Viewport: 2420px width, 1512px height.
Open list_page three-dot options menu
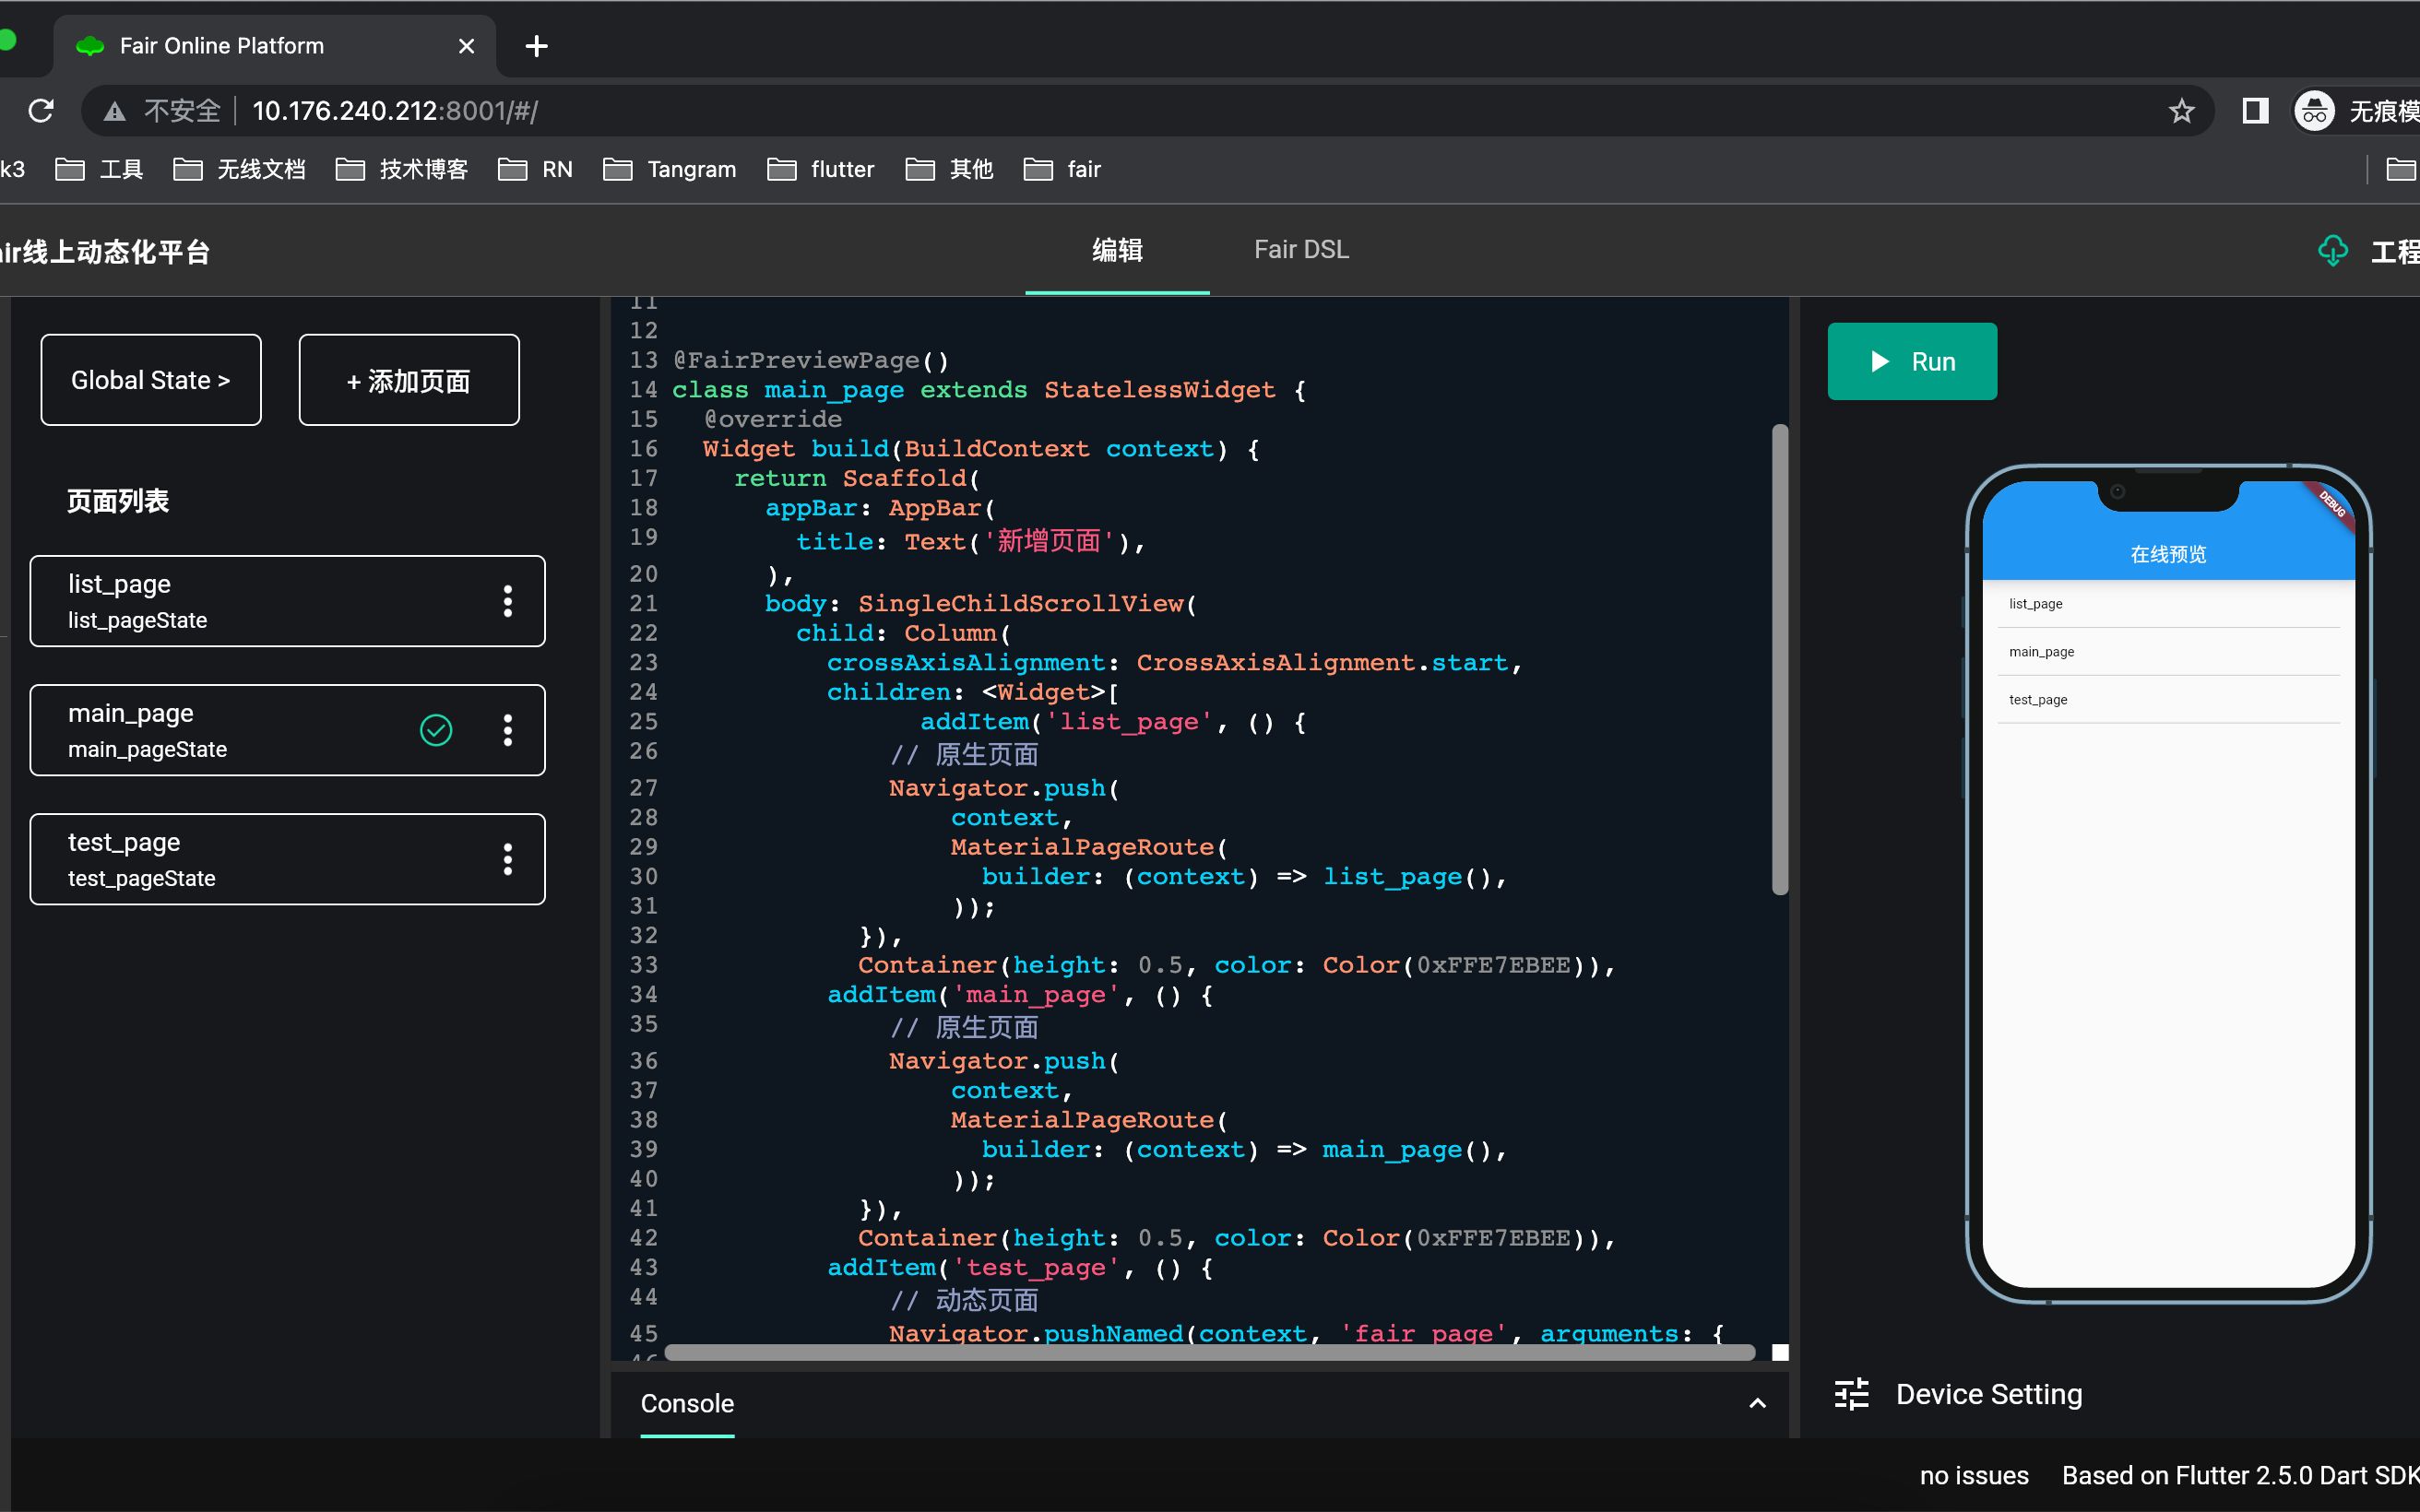click(x=508, y=601)
